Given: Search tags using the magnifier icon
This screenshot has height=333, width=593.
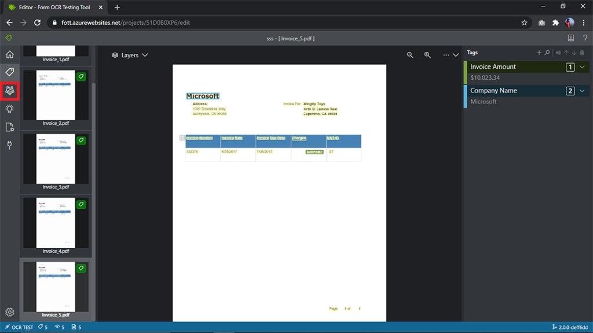Looking at the screenshot, I should point(547,53).
